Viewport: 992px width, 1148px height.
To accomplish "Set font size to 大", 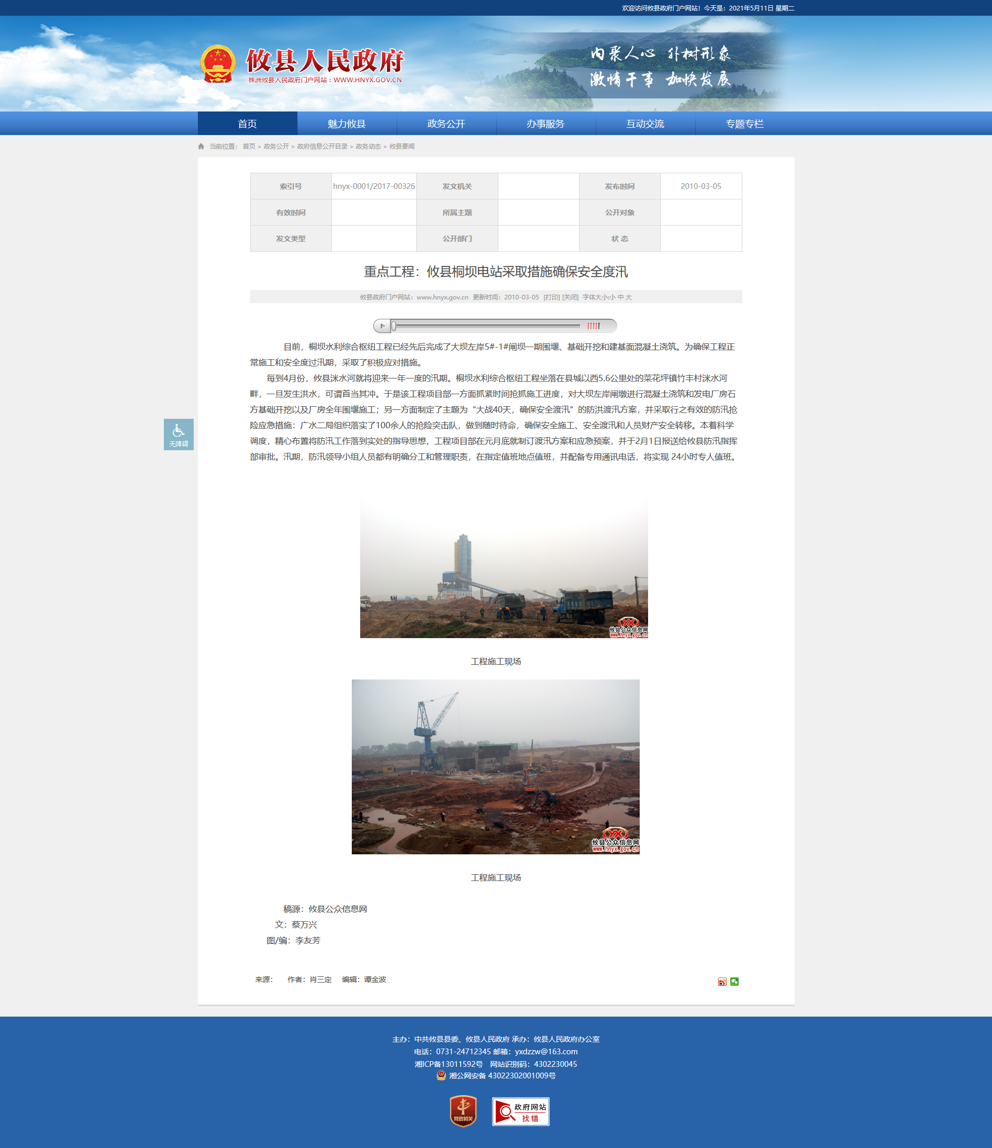I will point(629,297).
